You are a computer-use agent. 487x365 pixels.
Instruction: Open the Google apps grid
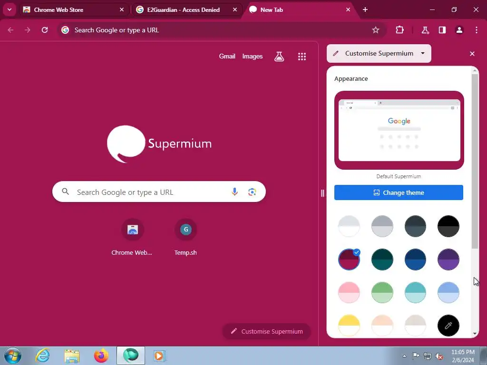click(302, 56)
